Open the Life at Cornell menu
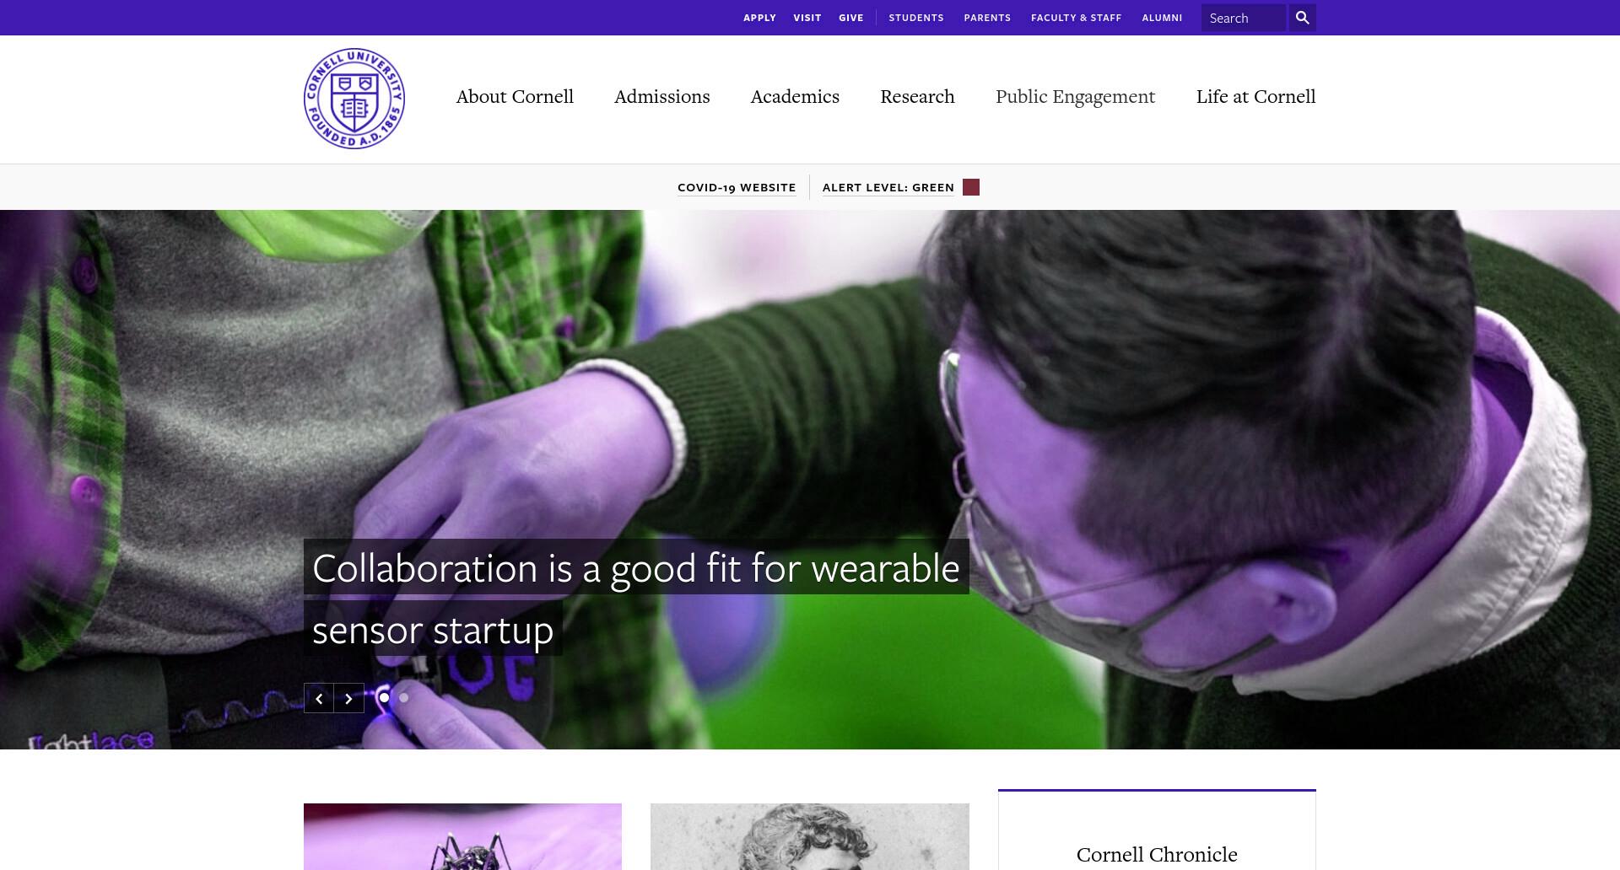Viewport: 1620px width, 870px height. pyautogui.click(x=1255, y=96)
